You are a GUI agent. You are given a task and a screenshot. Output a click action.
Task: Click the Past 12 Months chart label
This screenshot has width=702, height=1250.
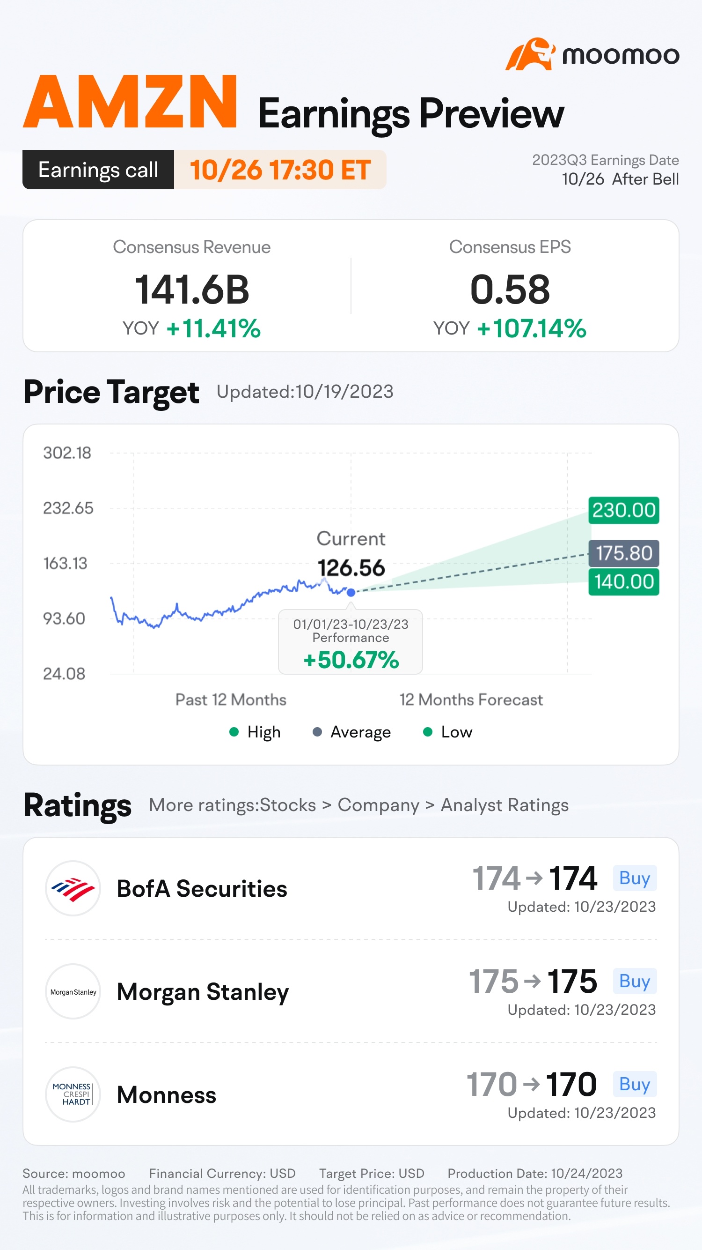coord(231,700)
